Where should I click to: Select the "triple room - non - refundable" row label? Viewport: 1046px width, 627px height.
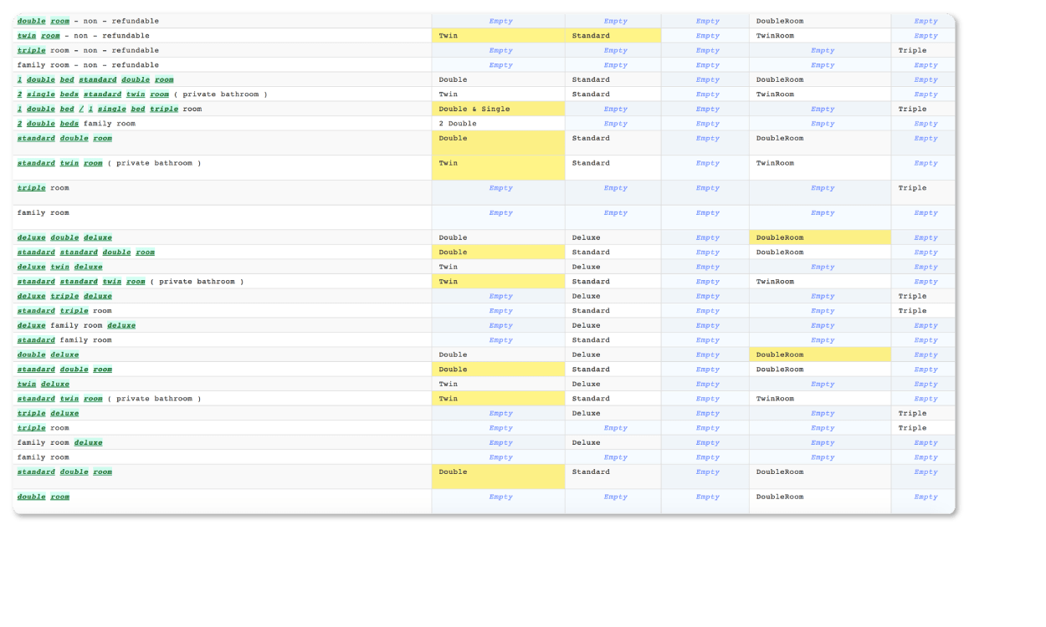(88, 50)
